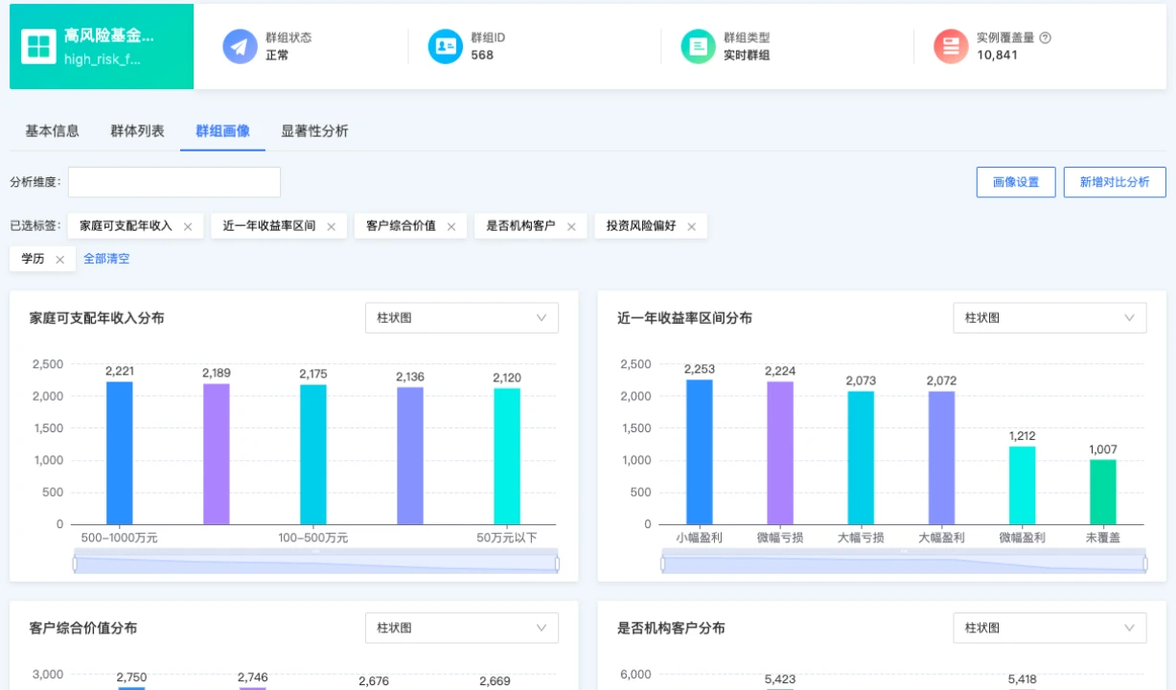Focus the 分析维度 input field
Viewport: 1176px width, 690px height.
(174, 182)
